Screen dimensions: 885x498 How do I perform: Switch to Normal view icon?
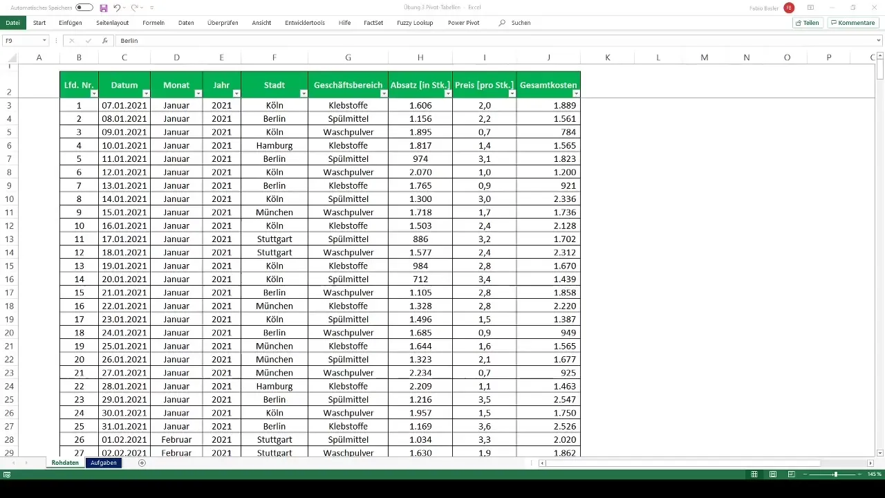coord(754,474)
